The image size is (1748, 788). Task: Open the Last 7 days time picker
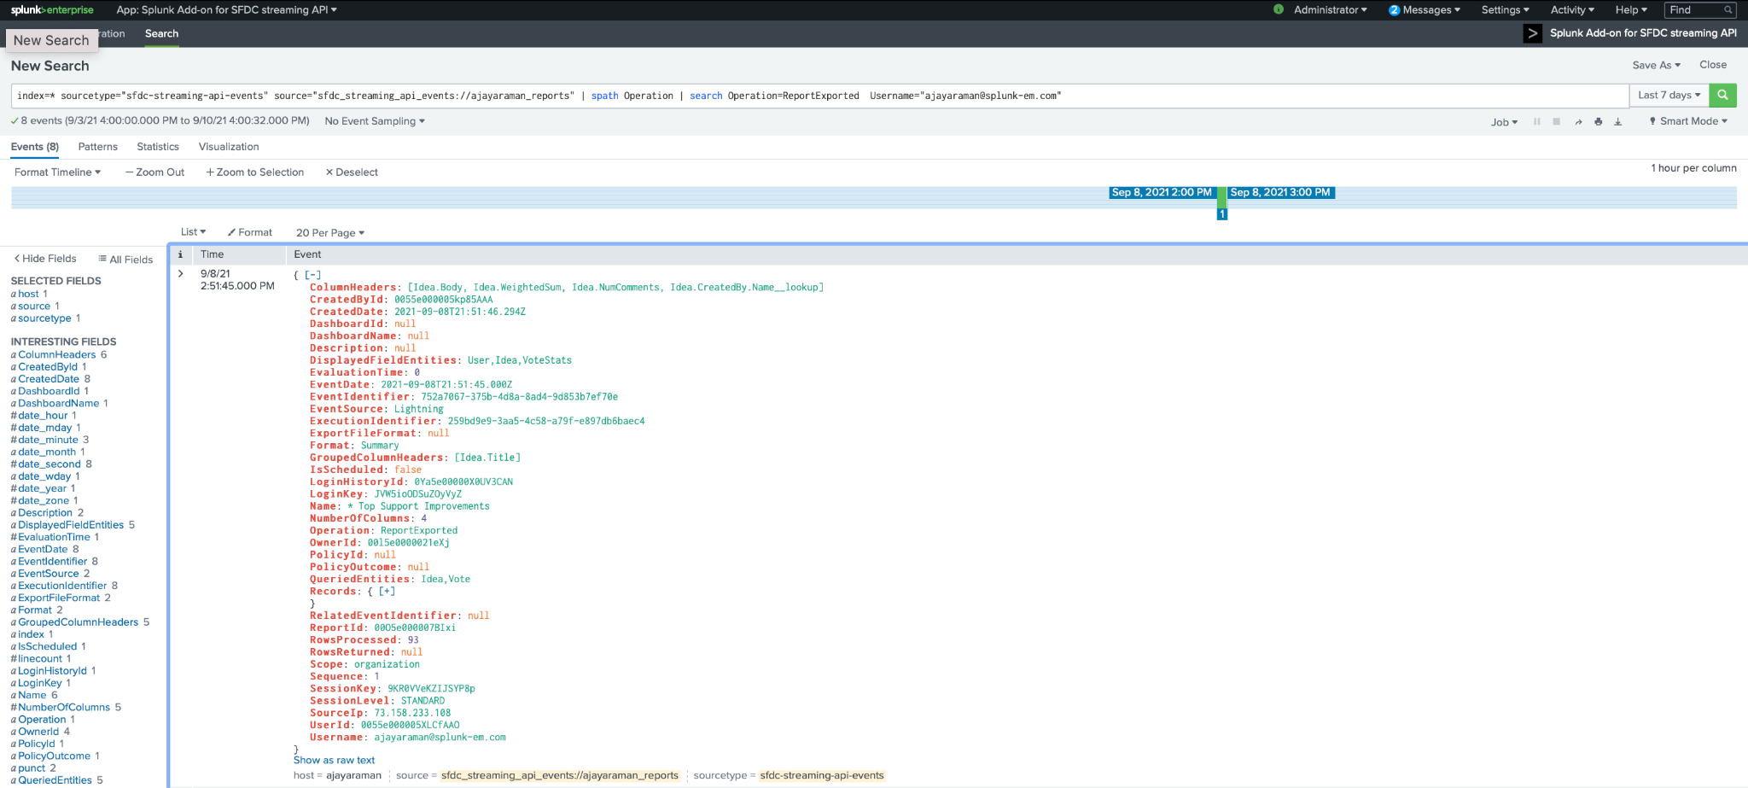pyautogui.click(x=1669, y=96)
